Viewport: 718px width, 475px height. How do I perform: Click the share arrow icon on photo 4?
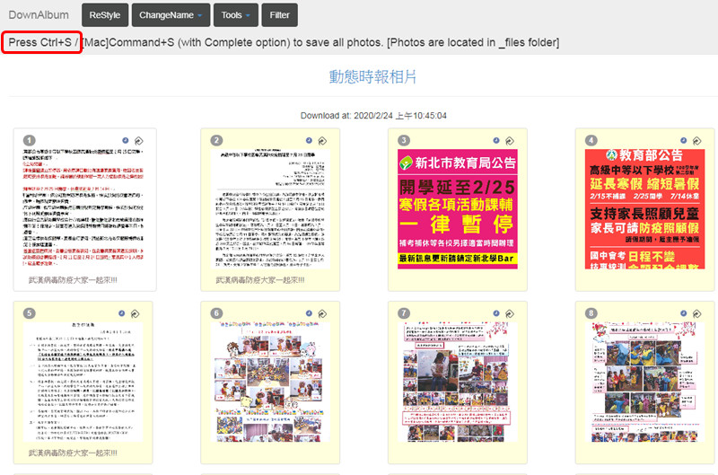coord(697,141)
